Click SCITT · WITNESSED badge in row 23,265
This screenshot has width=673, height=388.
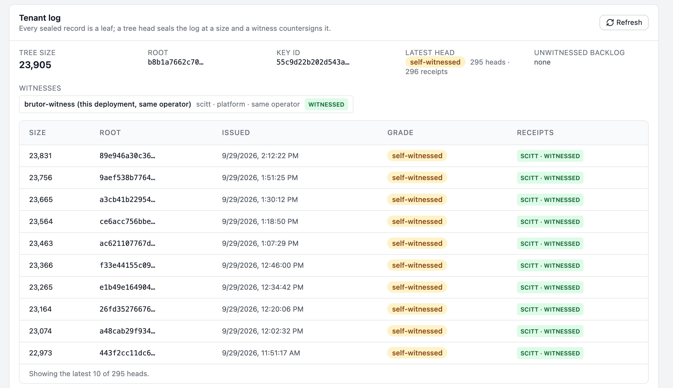pos(550,287)
